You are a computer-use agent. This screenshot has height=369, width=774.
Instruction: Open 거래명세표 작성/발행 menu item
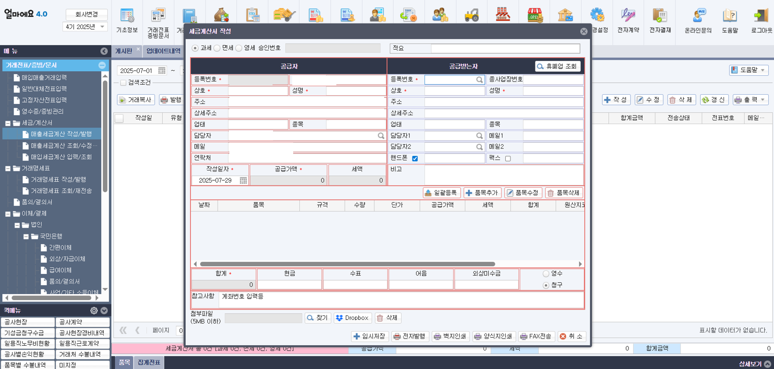pyautogui.click(x=58, y=180)
